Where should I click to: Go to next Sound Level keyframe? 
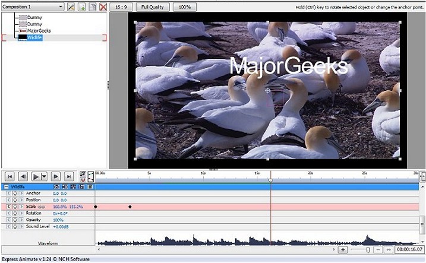(21, 226)
